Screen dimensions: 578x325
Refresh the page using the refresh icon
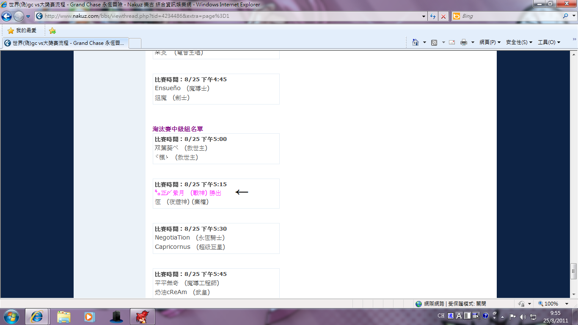433,16
